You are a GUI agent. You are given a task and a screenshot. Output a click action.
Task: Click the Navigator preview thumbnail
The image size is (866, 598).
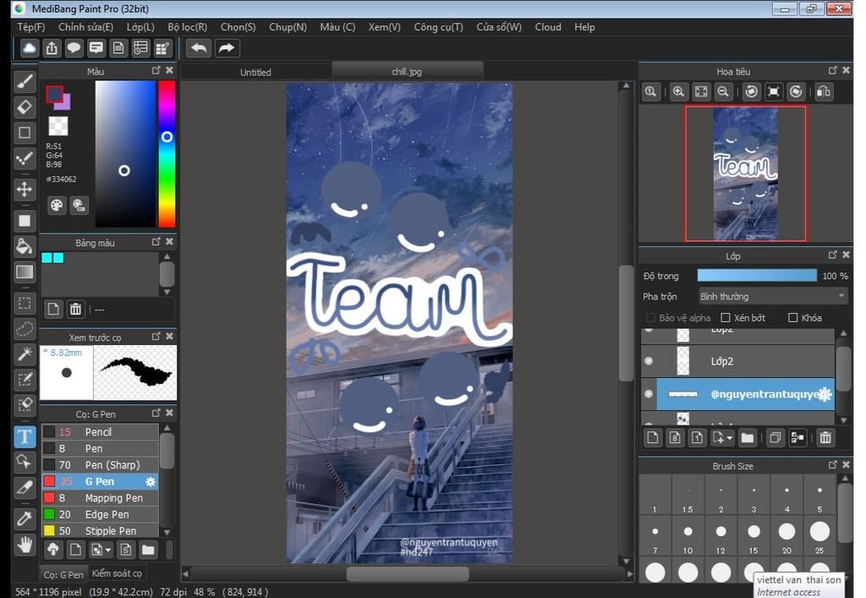click(746, 173)
